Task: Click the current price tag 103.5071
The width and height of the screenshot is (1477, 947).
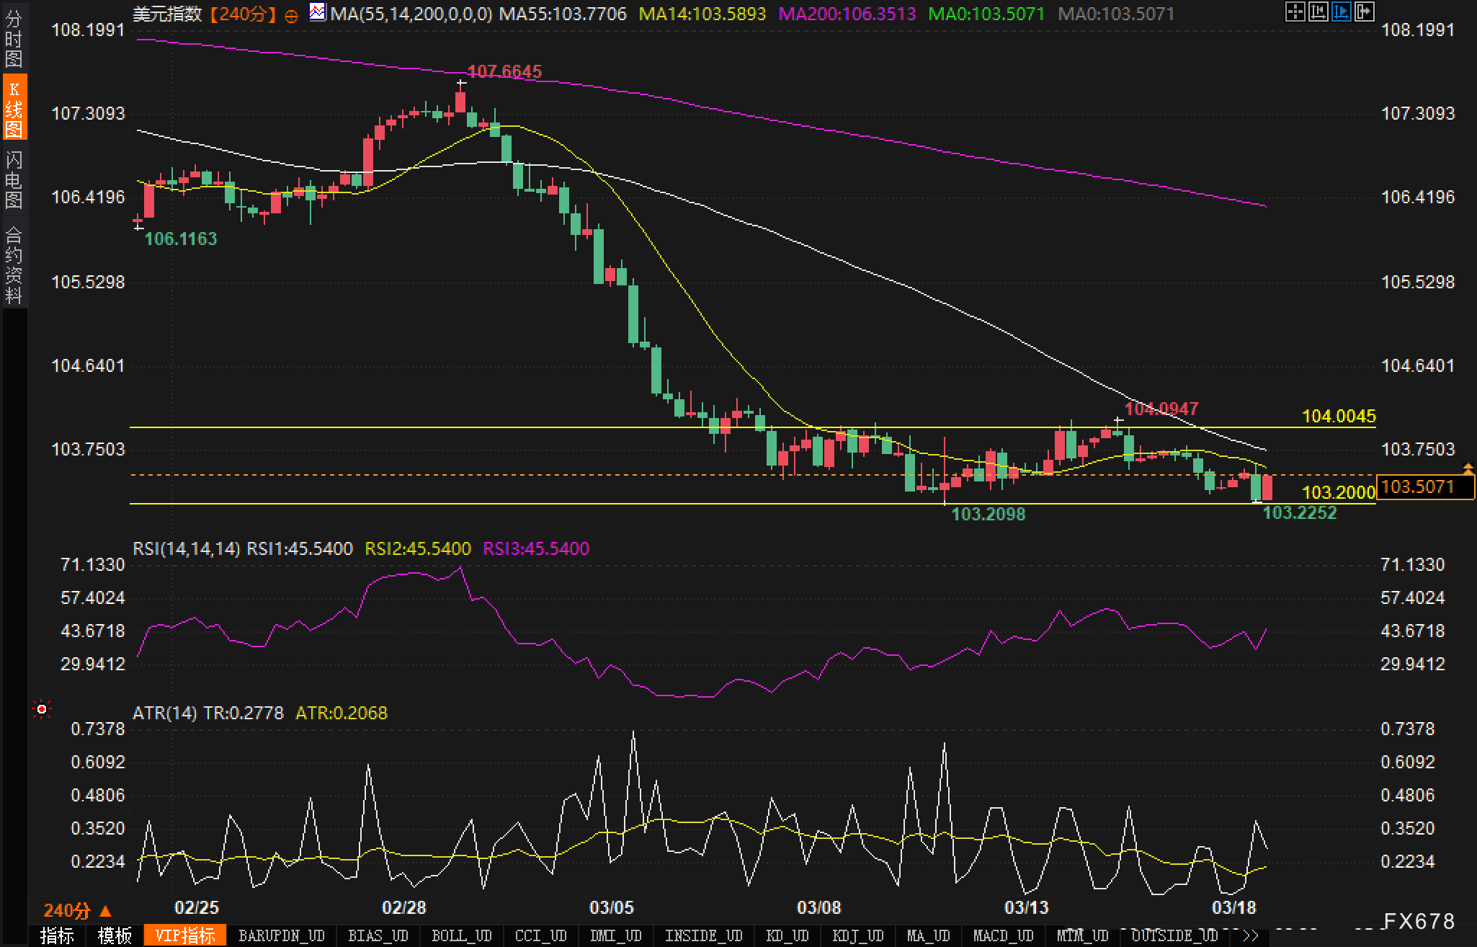Action: 1424,487
